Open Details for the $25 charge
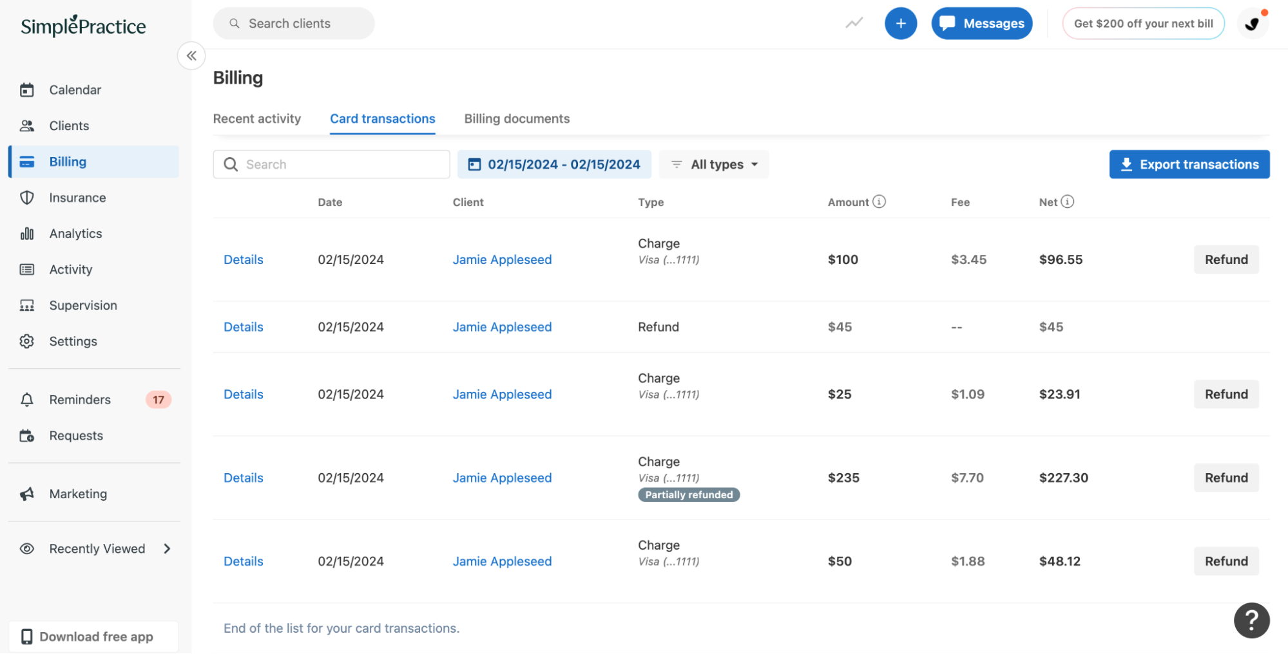The image size is (1288, 654). 244,395
